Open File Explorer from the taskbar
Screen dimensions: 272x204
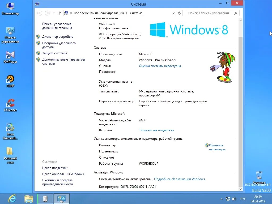29,199
